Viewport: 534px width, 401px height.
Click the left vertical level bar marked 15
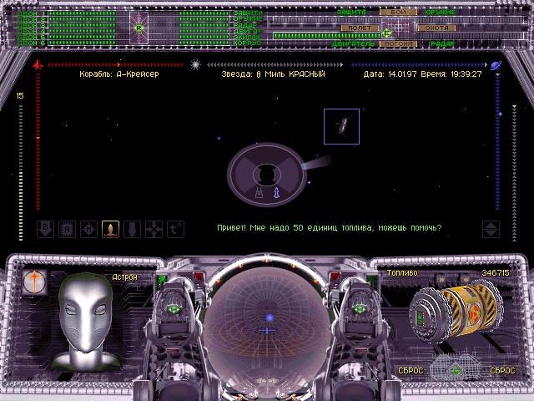point(21,172)
